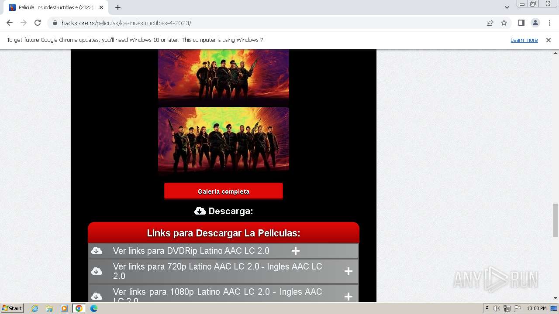
Task: Open a new browser tab
Action: (x=118, y=7)
